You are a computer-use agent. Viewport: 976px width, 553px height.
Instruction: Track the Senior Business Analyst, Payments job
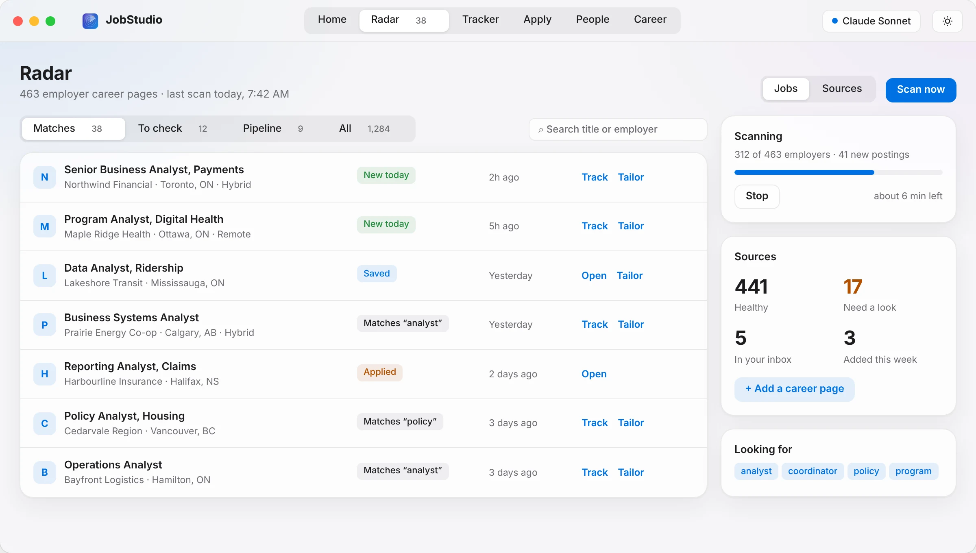(595, 177)
